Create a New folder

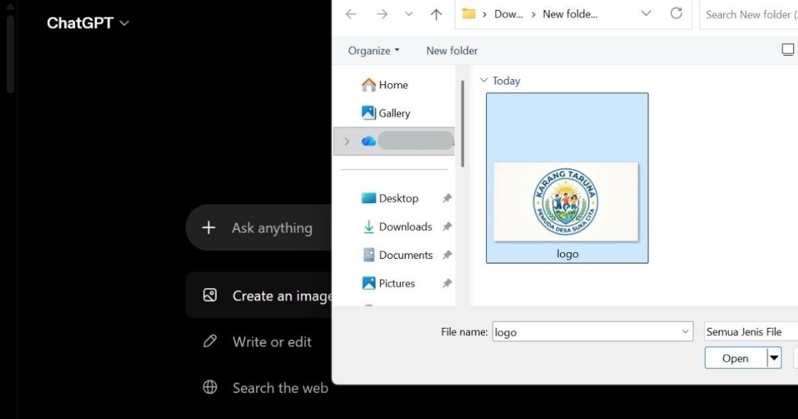click(452, 51)
